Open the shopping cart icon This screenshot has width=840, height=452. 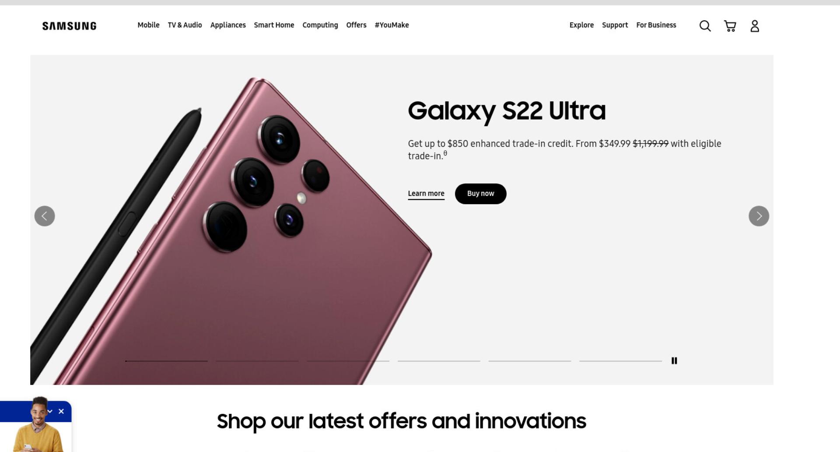pyautogui.click(x=730, y=26)
